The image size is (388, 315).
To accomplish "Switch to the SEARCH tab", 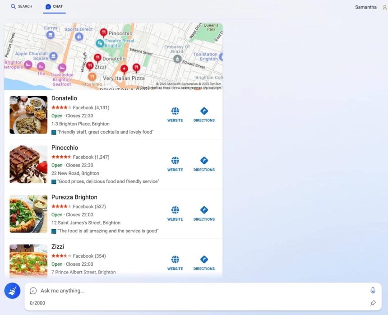I will click(21, 6).
